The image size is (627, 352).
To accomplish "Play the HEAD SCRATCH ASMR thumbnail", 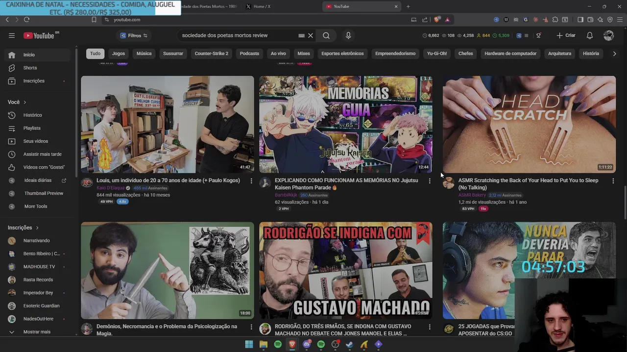I will click(529, 124).
